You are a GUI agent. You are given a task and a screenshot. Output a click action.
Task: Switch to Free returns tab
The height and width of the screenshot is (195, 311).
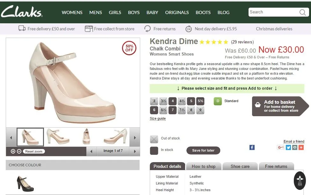[276, 166]
